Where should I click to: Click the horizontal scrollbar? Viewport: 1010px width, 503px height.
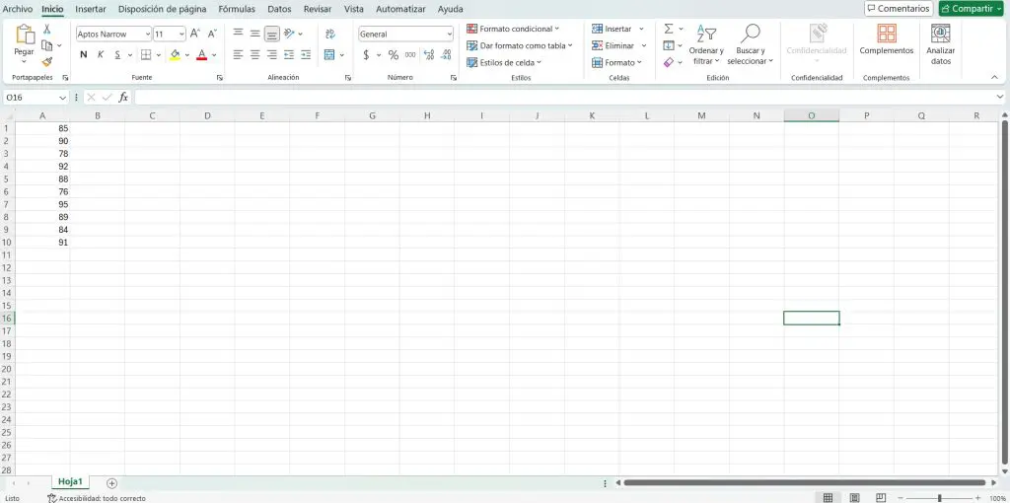pyautogui.click(x=805, y=482)
